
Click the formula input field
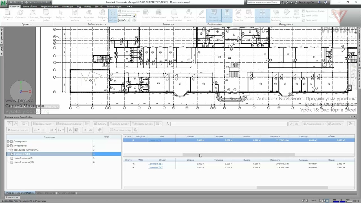point(229,124)
